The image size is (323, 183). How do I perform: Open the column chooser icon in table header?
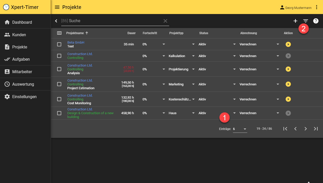click(x=59, y=33)
